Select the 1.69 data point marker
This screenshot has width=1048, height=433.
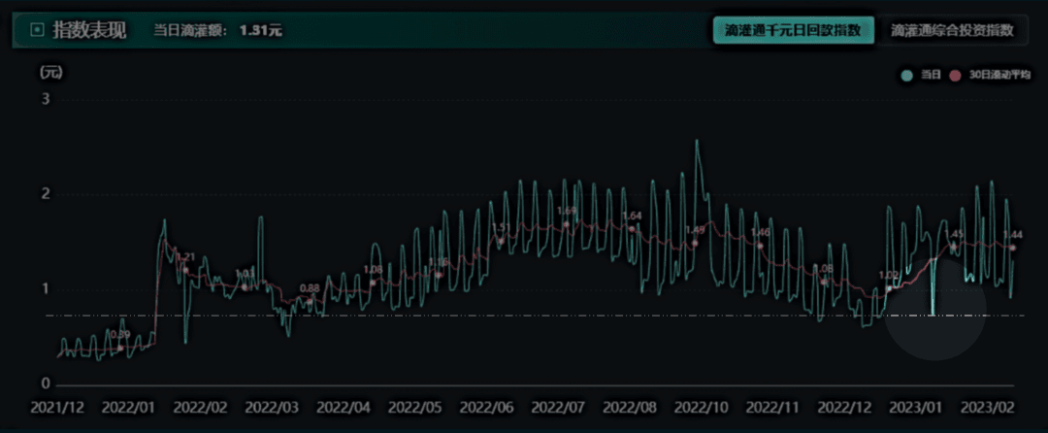(567, 224)
